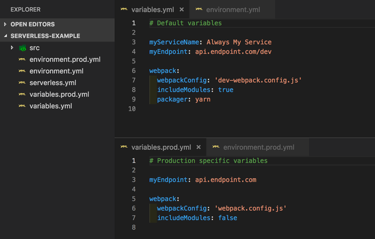Click the myEndpoint key in variables.prod.yml
375x239 pixels.
(x=168, y=180)
